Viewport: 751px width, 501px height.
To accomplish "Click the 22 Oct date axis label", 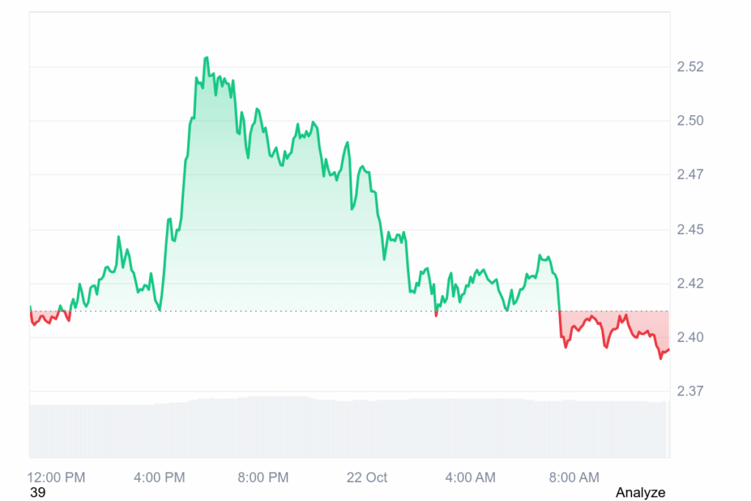I will [367, 478].
